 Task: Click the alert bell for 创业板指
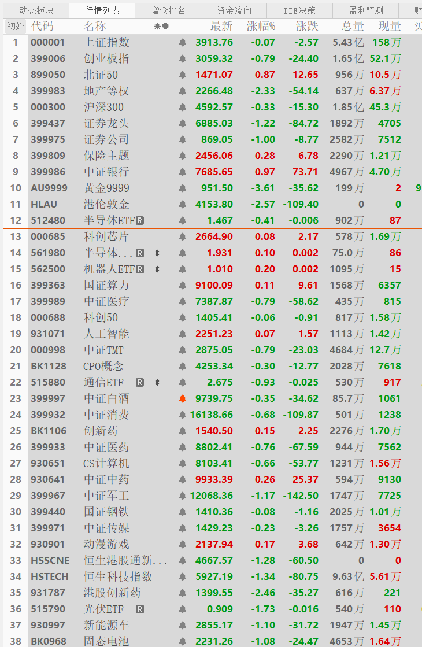[x=182, y=58]
